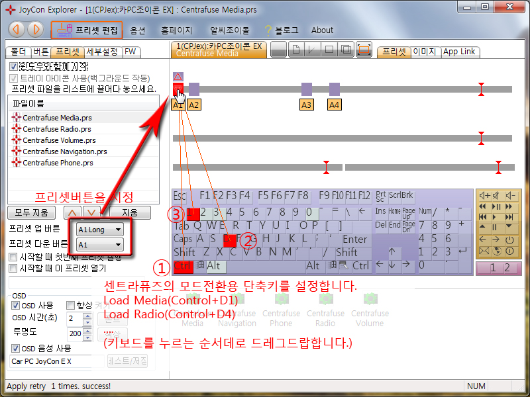The height and width of the screenshot is (397, 530).
Task: Switch to the 폴더 tab
Action: tap(19, 52)
